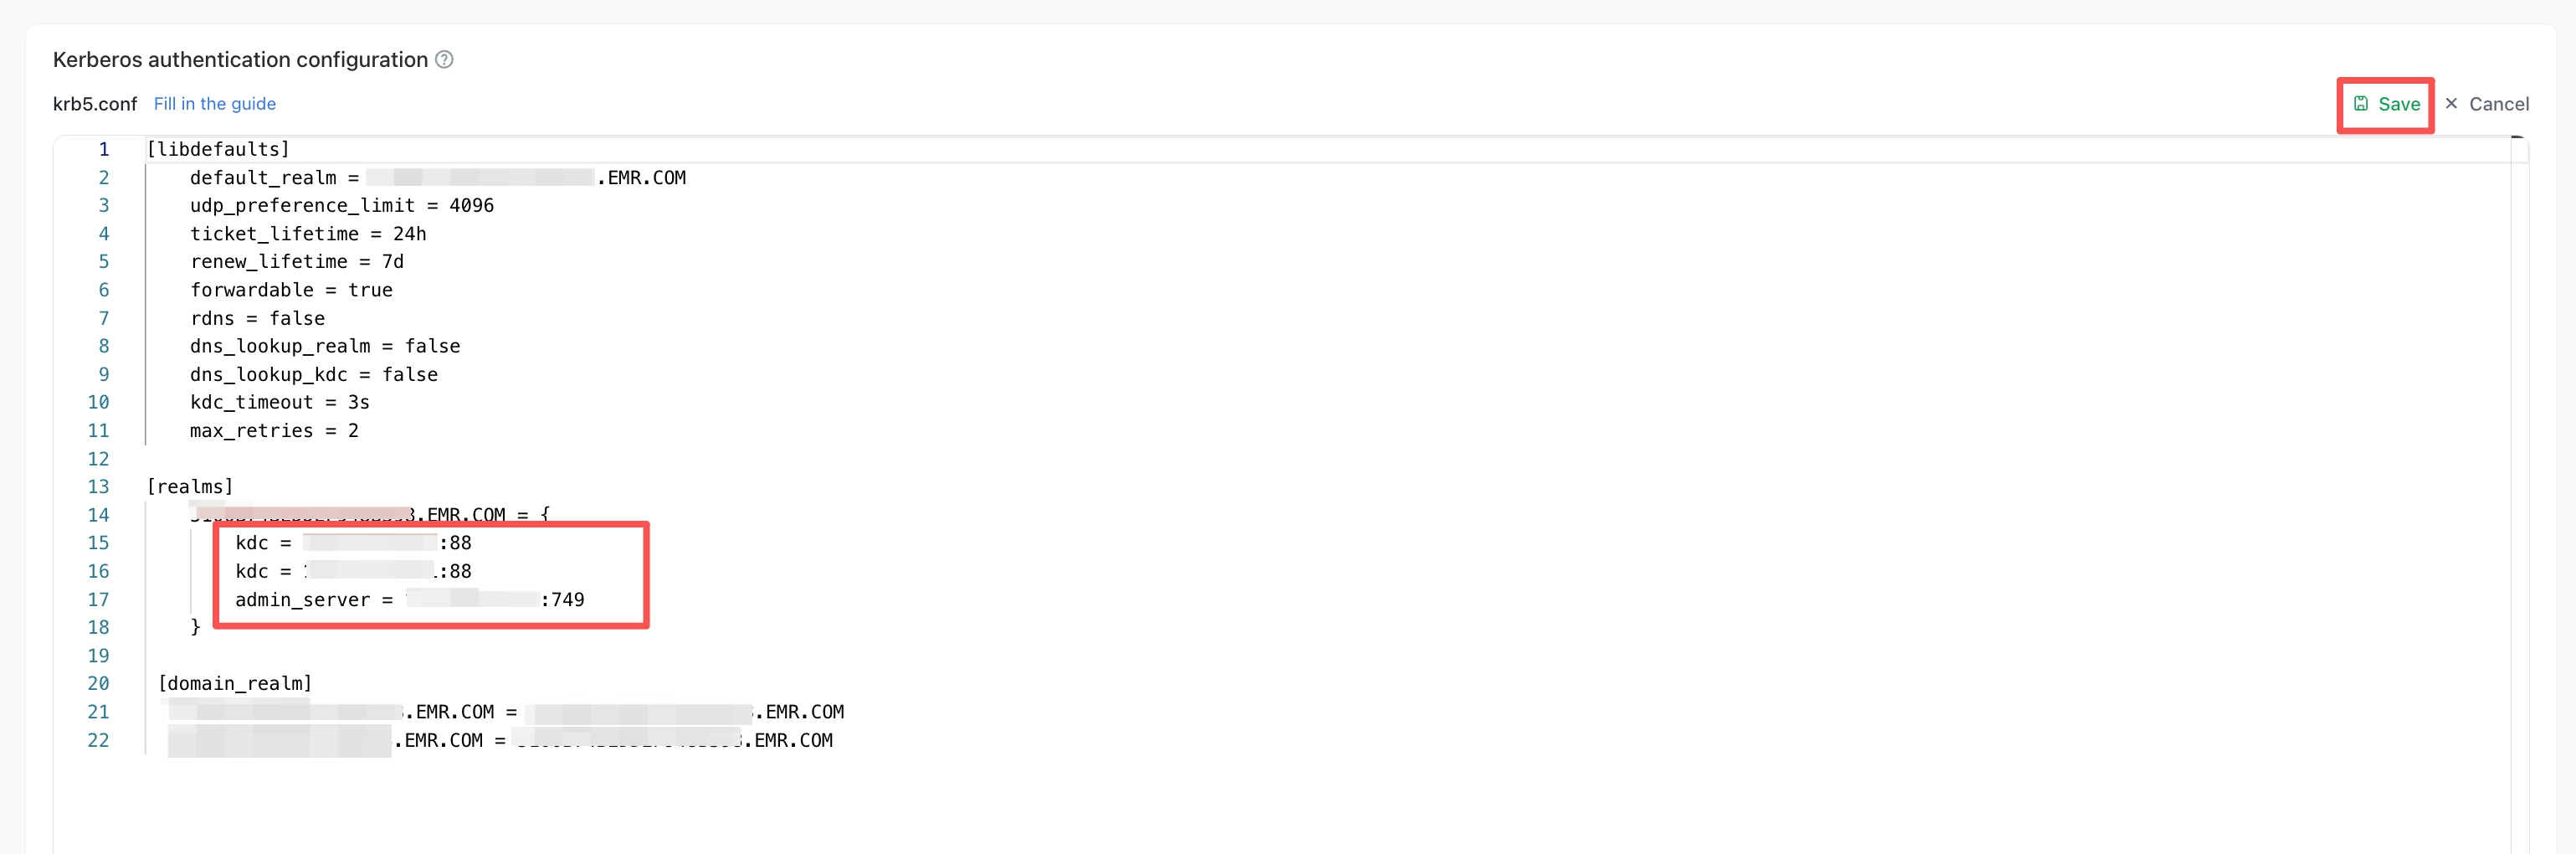Click line number 12 in the gutter
The height and width of the screenshot is (854, 2576).
tap(98, 459)
